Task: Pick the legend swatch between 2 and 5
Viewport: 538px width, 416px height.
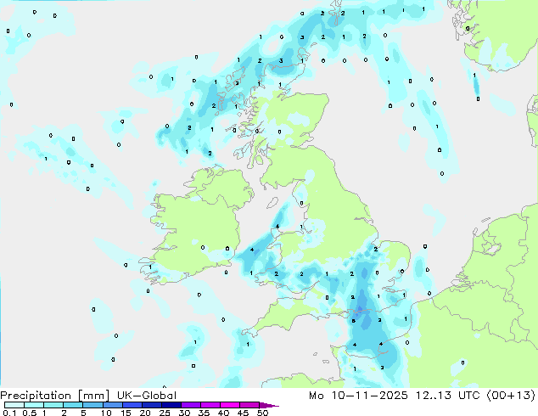Action: (73, 405)
